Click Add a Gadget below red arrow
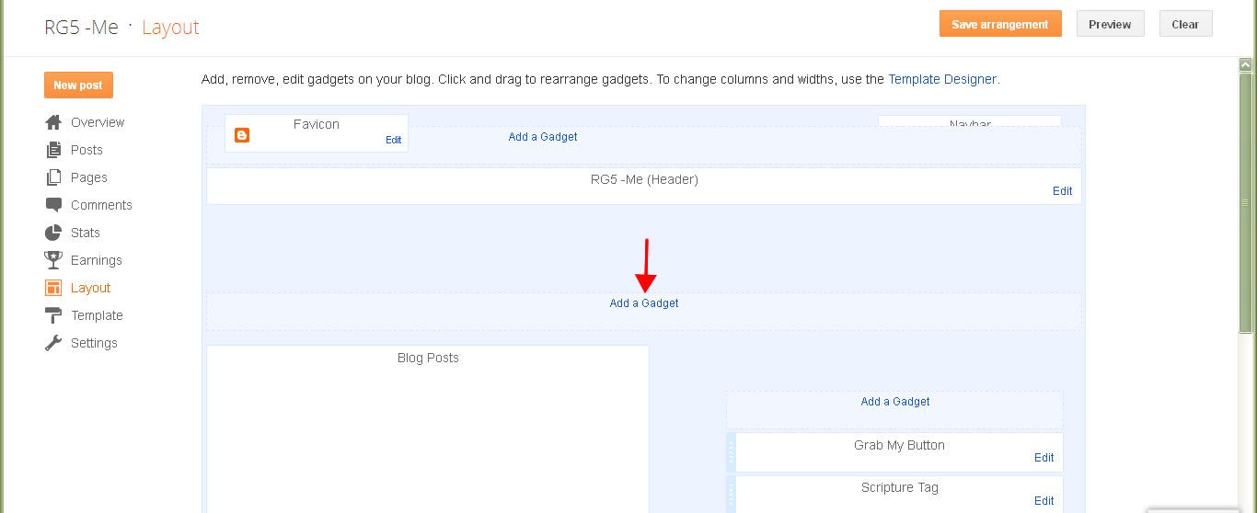 pyautogui.click(x=644, y=303)
